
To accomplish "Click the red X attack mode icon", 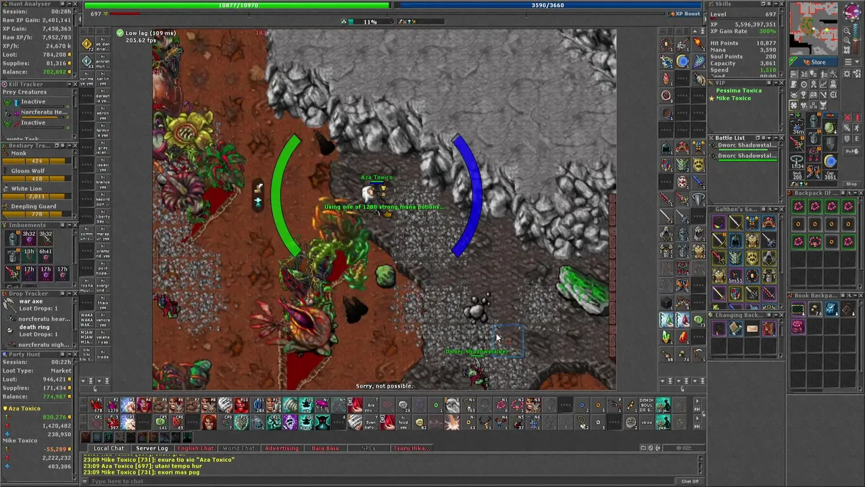I will click(x=847, y=117).
